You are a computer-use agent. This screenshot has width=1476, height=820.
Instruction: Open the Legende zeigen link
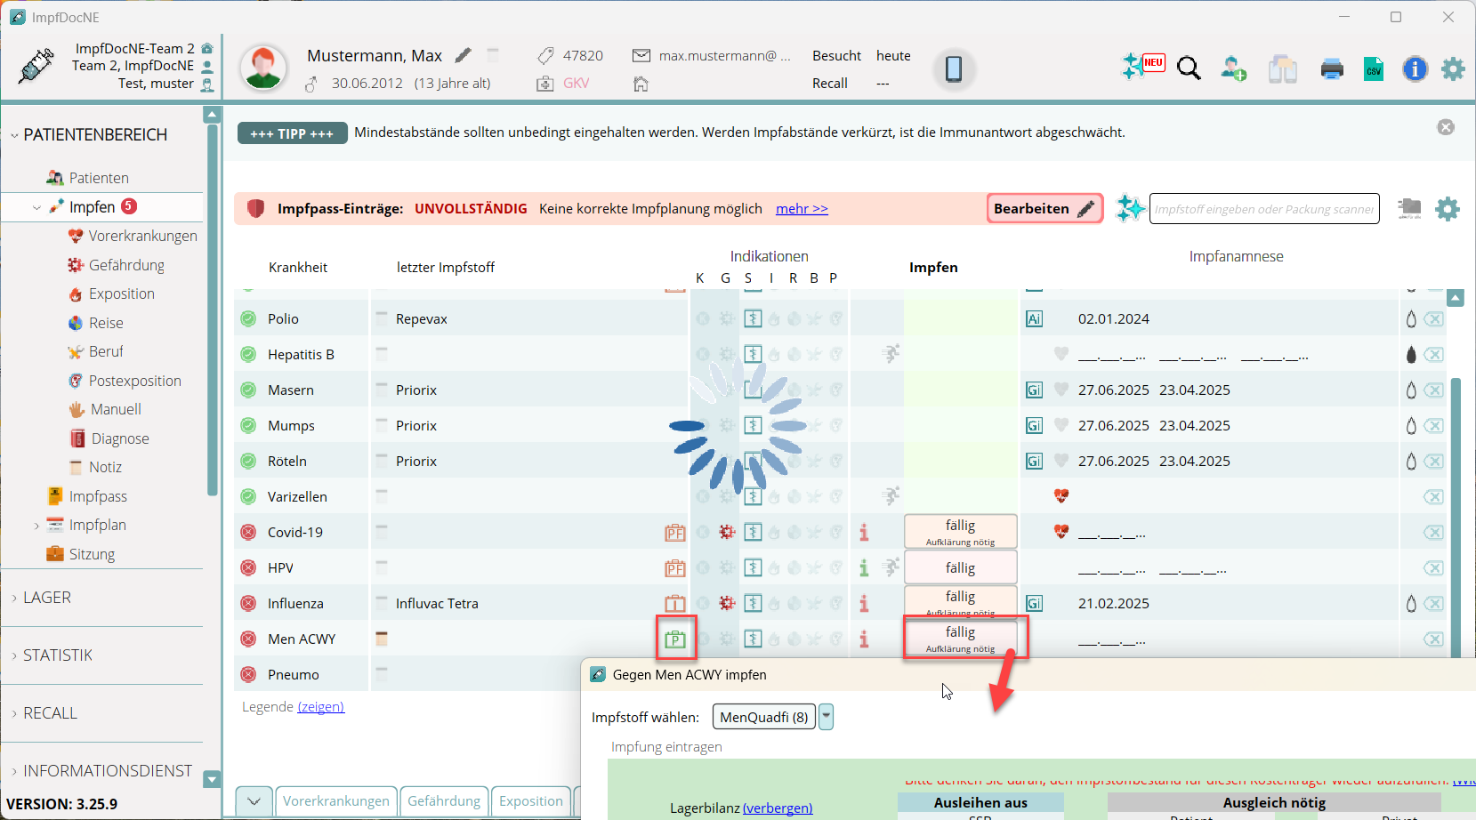tap(320, 707)
